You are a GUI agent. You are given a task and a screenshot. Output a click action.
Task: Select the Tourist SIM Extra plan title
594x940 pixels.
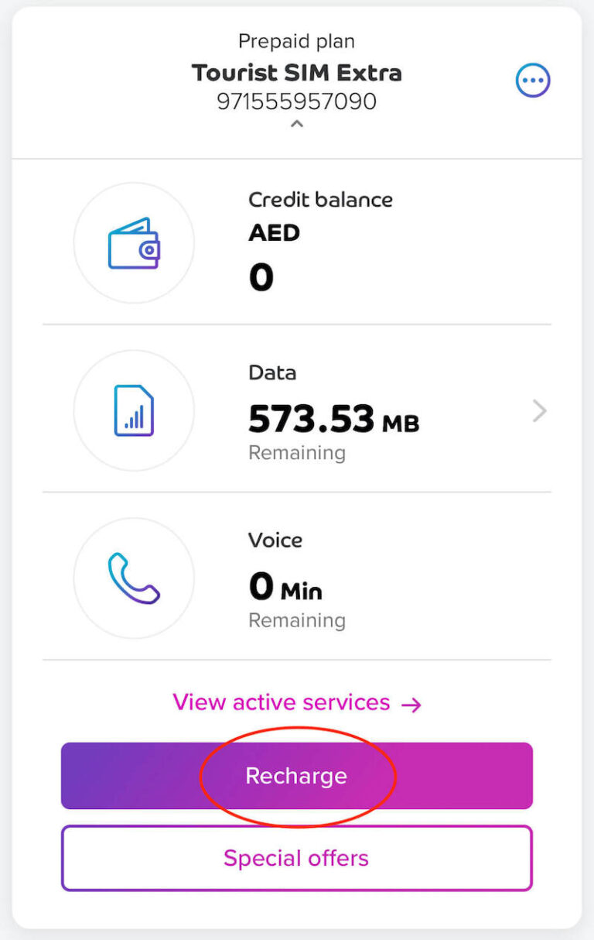point(296,73)
